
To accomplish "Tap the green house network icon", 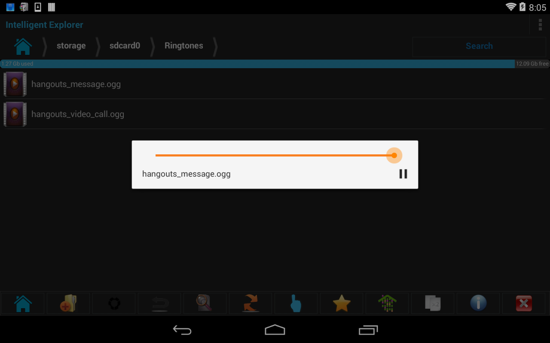I will pos(387,304).
